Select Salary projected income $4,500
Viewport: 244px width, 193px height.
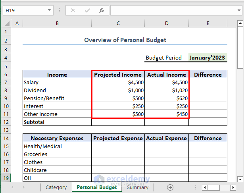(118, 82)
